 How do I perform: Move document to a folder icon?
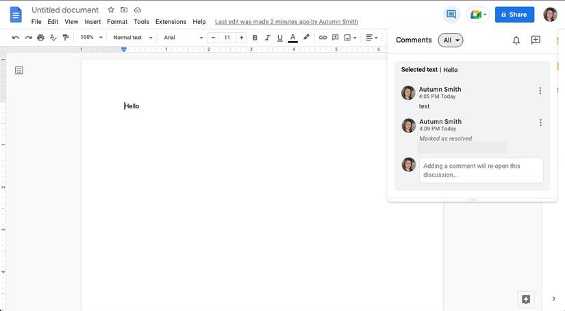124,10
